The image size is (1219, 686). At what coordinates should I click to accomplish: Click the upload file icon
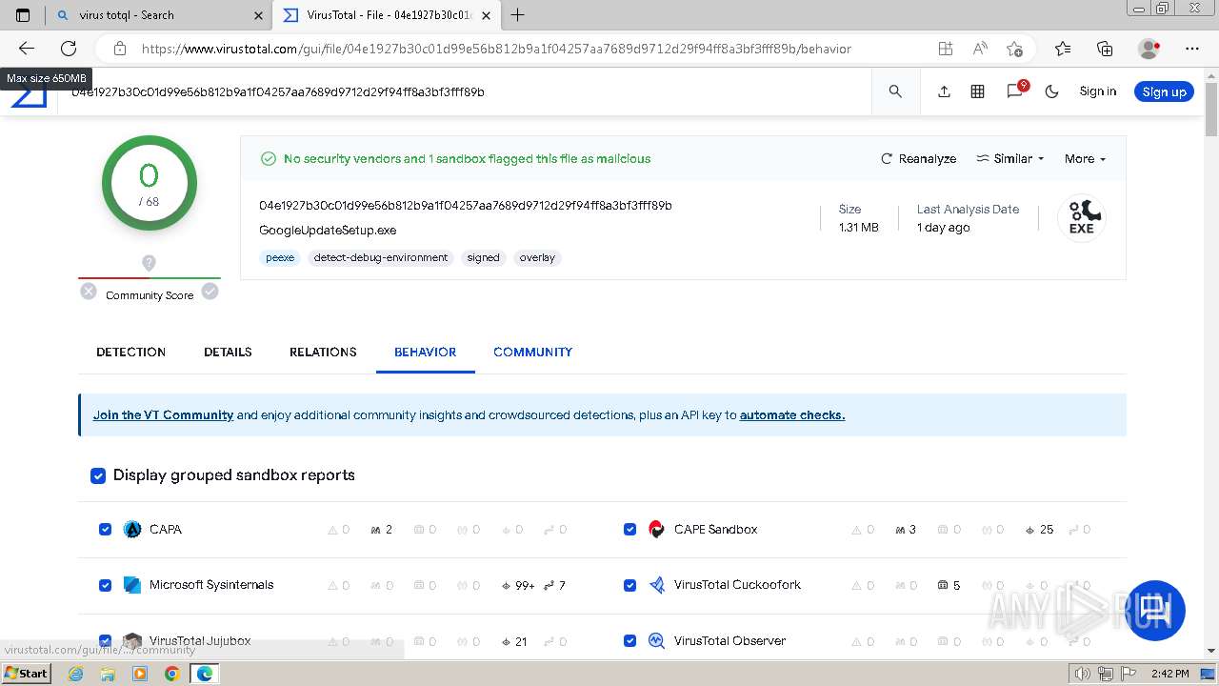[944, 91]
